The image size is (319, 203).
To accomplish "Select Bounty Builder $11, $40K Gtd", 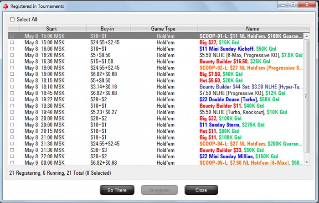I will (x=232, y=106).
